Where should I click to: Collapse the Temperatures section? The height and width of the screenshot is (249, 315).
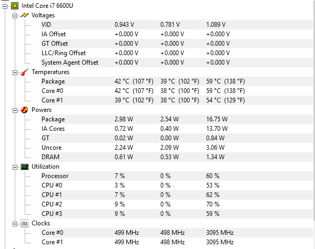coord(15,72)
